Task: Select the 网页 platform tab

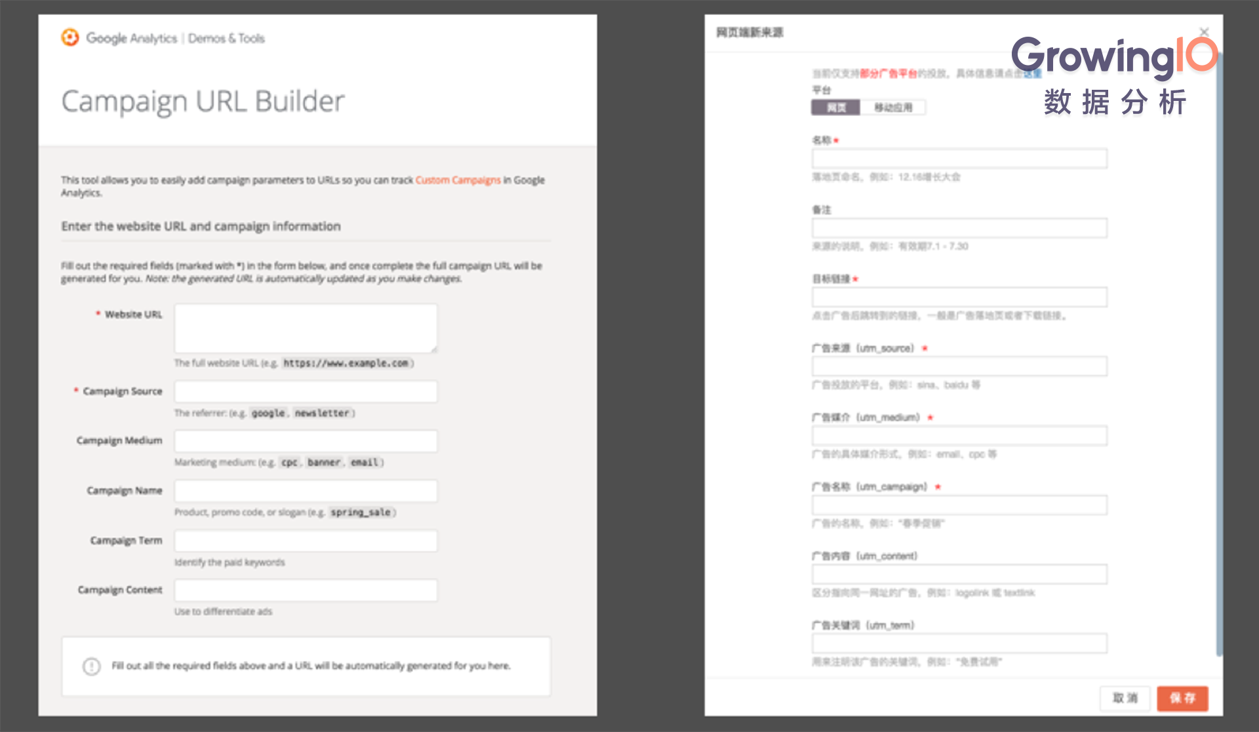Action: [x=835, y=107]
